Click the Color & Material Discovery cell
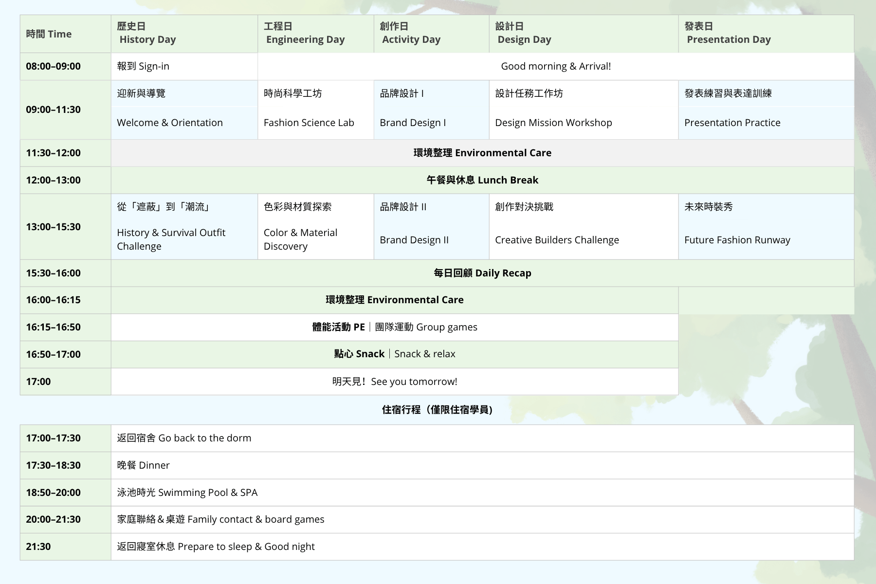 click(x=315, y=227)
